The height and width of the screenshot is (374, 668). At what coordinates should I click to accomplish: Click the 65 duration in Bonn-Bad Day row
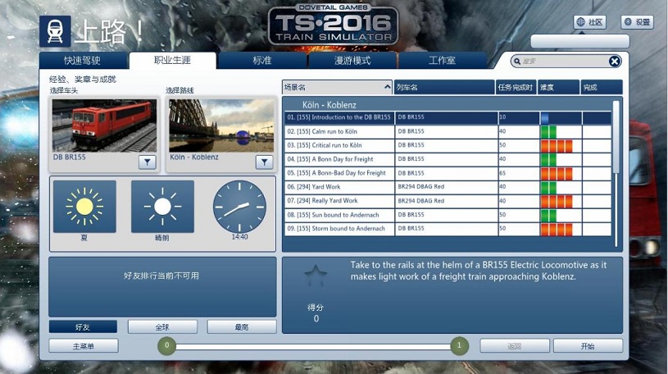coord(502,173)
